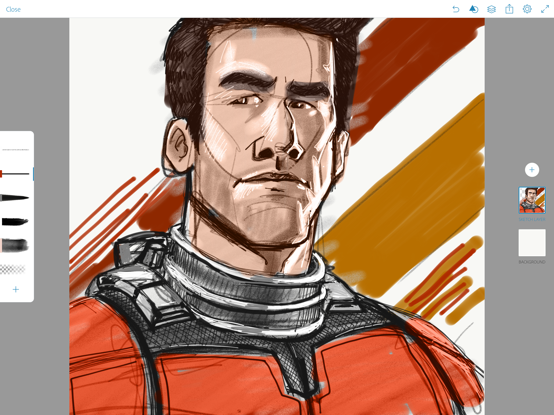Select the checkered eraser tool
Screen dimensions: 554x415
pos(13,269)
